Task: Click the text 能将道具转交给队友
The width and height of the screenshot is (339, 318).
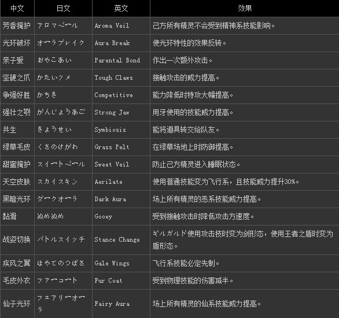Action: pos(186,130)
